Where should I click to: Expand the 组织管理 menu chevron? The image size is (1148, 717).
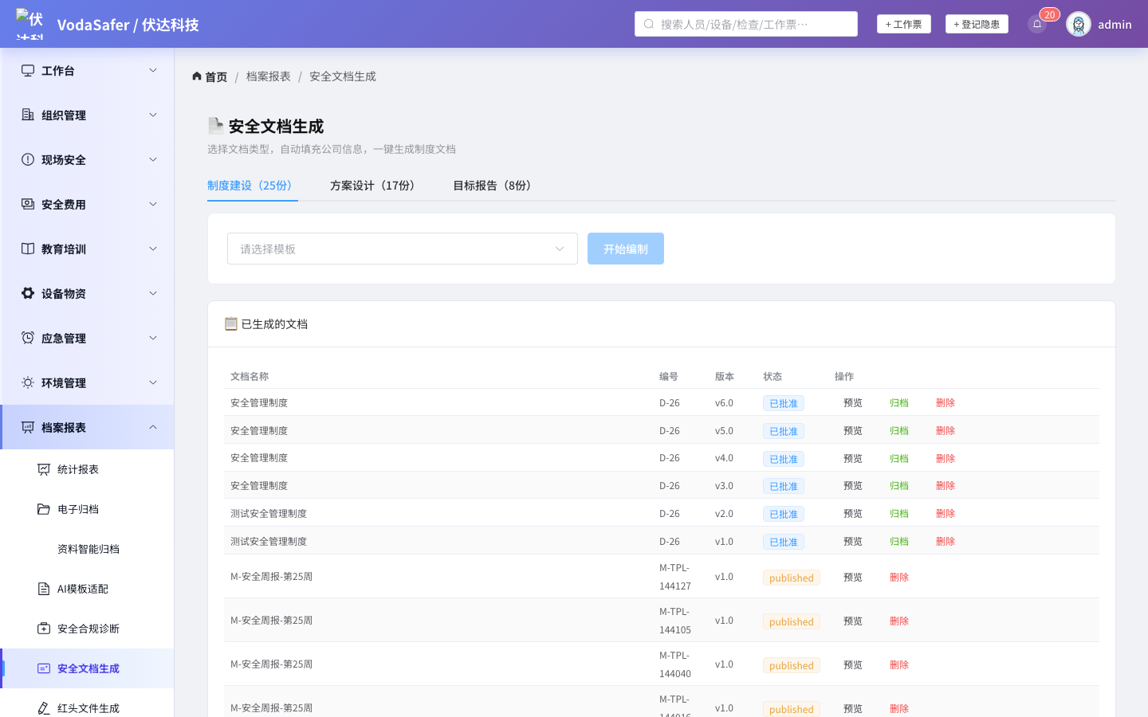point(153,115)
